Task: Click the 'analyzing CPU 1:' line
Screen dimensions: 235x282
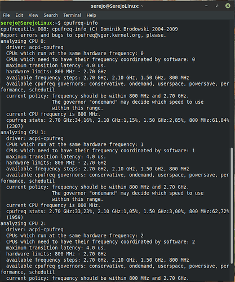Action: pos(23,133)
